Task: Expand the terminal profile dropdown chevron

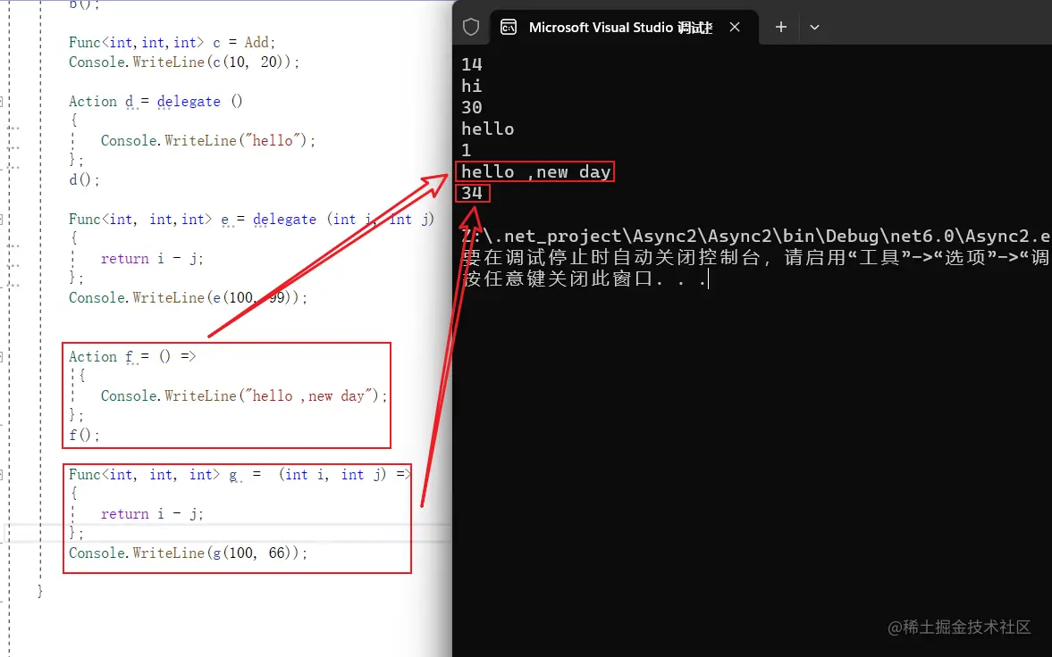Action: coord(814,28)
